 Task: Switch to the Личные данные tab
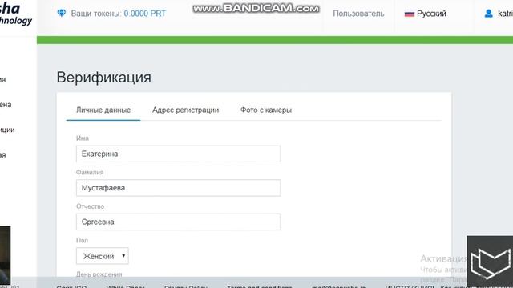(x=103, y=110)
